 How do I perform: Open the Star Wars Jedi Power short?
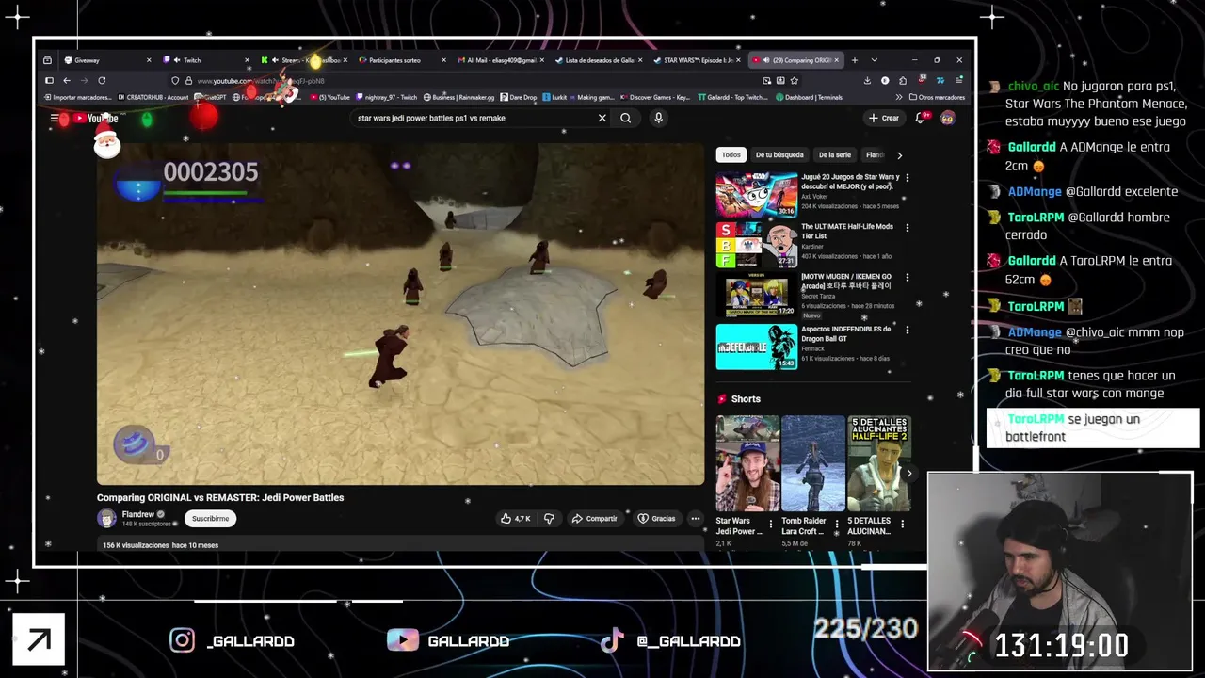click(747, 463)
